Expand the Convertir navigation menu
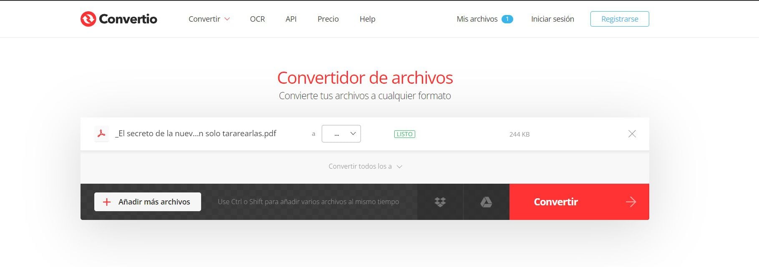This screenshot has width=759, height=267. coord(209,19)
